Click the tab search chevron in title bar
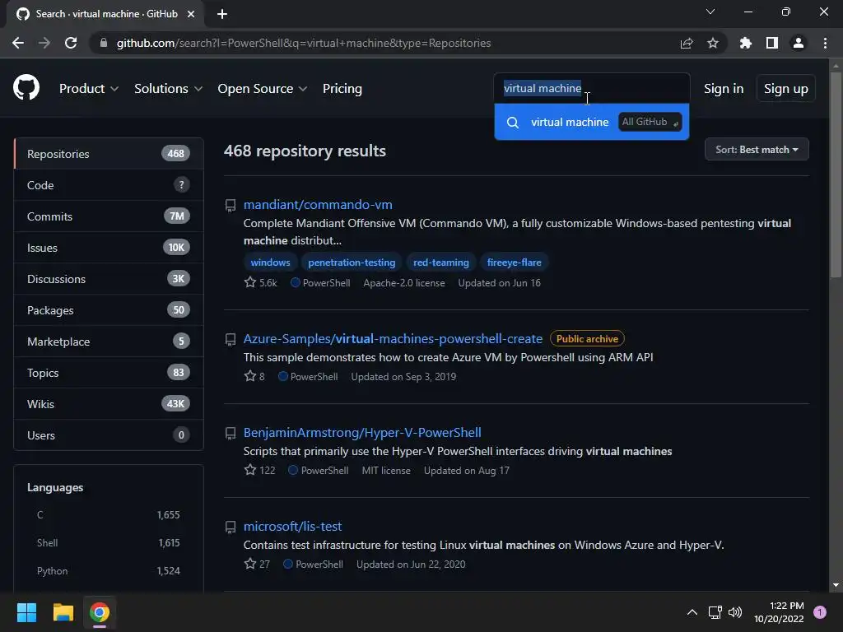The height and width of the screenshot is (632, 843). tap(710, 12)
